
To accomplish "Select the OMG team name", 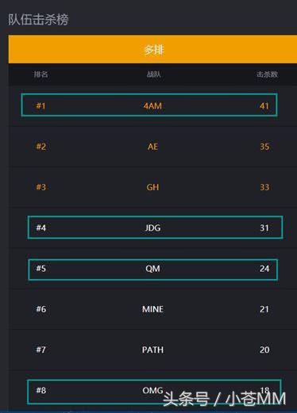I will (152, 390).
